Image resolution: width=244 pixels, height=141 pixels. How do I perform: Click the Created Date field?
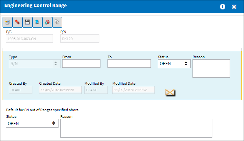60,90
